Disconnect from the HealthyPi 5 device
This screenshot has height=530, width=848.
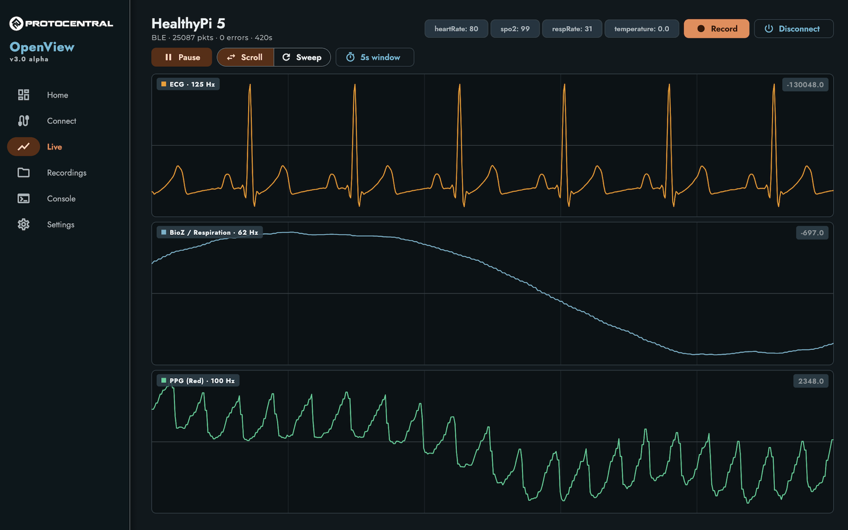tap(793, 29)
